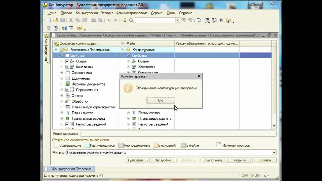322x181 pixels.
Task: Open the Сервис menu
Action: [157, 13]
